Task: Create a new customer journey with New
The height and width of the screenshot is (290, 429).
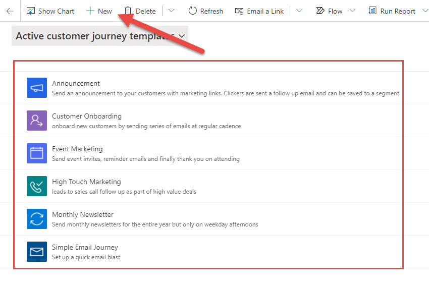Action: tap(99, 11)
